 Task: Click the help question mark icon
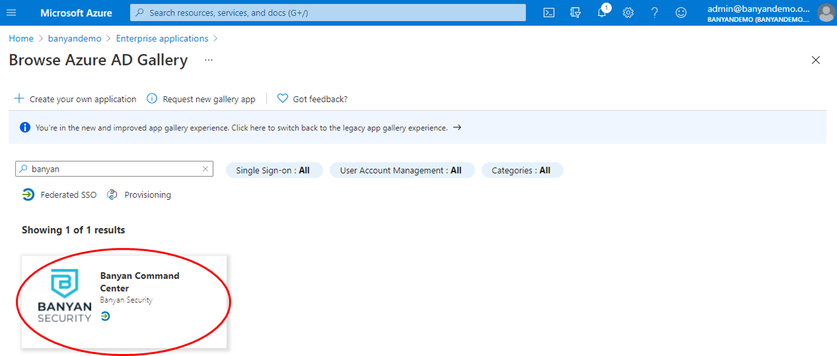pyautogui.click(x=654, y=13)
